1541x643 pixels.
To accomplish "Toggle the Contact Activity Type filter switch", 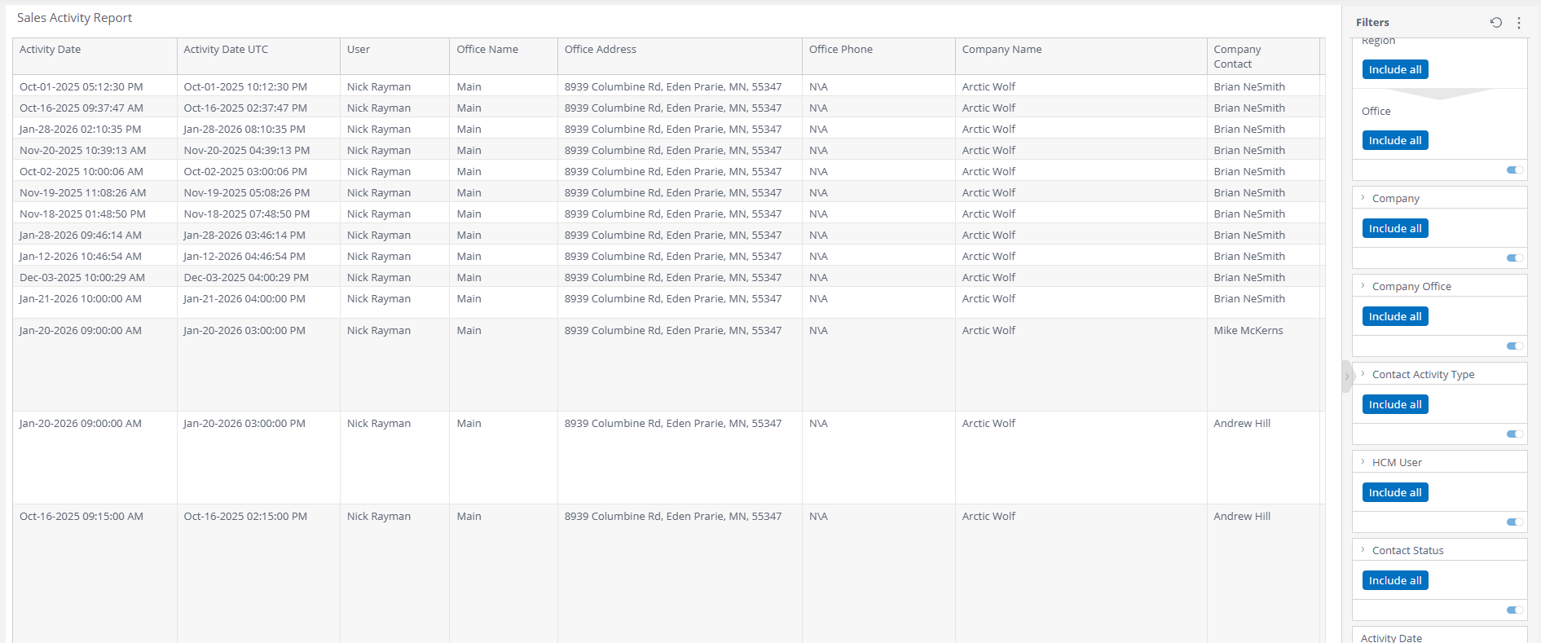I will tap(1515, 434).
